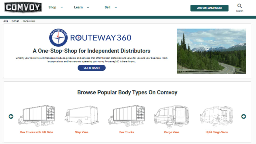Viewport: 256px width, 144px height.
Task: Expand the Learn menu chevron
Action: (88, 8)
